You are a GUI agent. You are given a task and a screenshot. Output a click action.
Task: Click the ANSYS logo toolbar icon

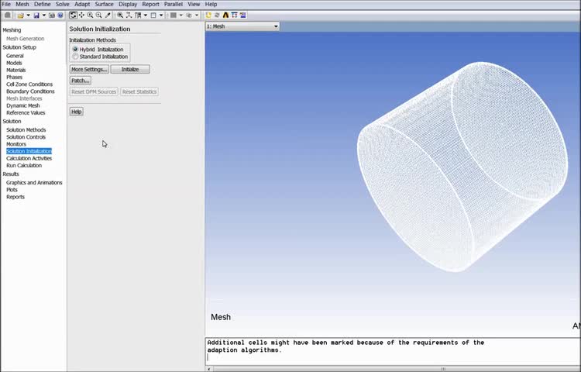[225, 15]
